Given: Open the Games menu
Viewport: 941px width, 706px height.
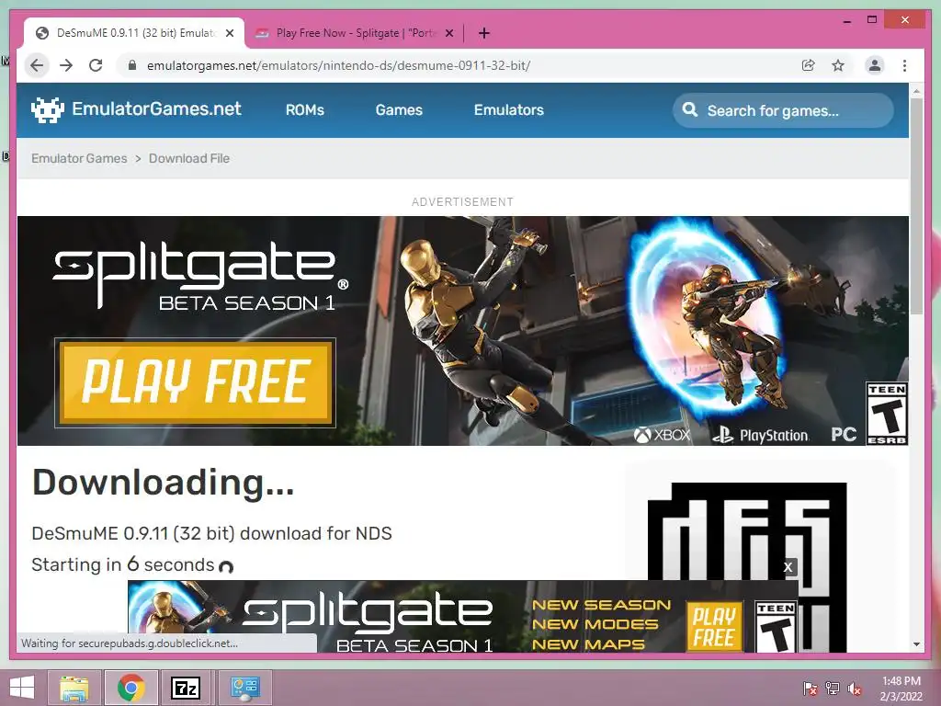Looking at the screenshot, I should [399, 110].
